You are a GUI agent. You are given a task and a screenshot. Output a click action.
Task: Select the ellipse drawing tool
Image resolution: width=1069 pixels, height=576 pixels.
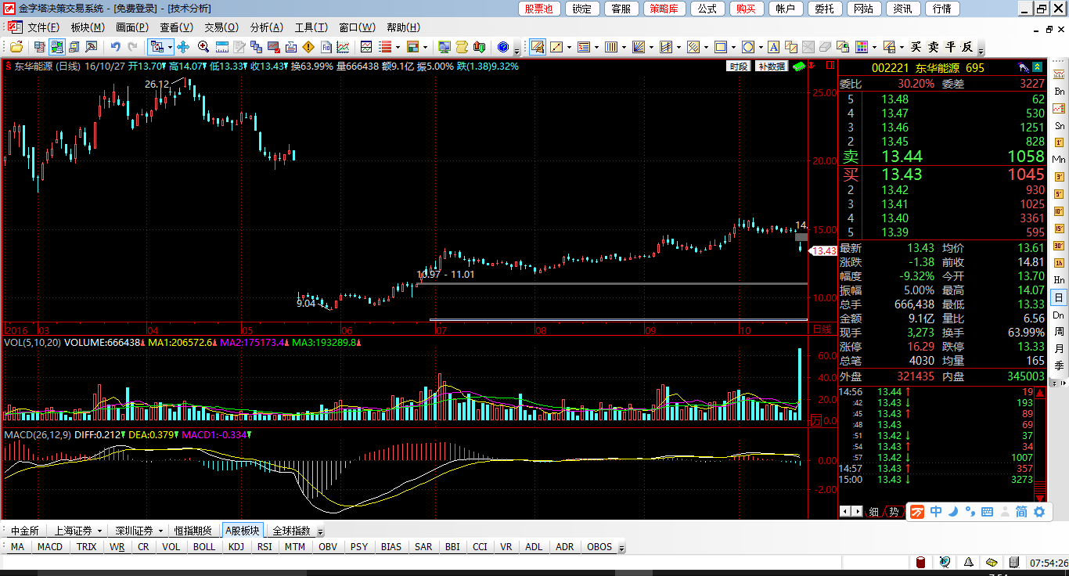[x=748, y=47]
